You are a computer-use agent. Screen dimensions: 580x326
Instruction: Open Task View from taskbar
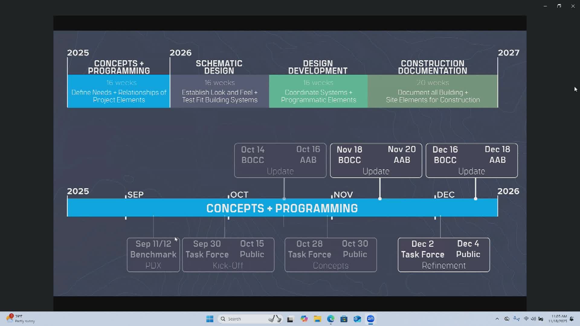(x=290, y=319)
